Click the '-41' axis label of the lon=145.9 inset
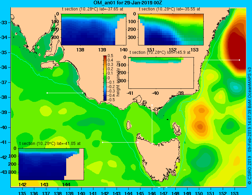 click(x=130, y=93)
